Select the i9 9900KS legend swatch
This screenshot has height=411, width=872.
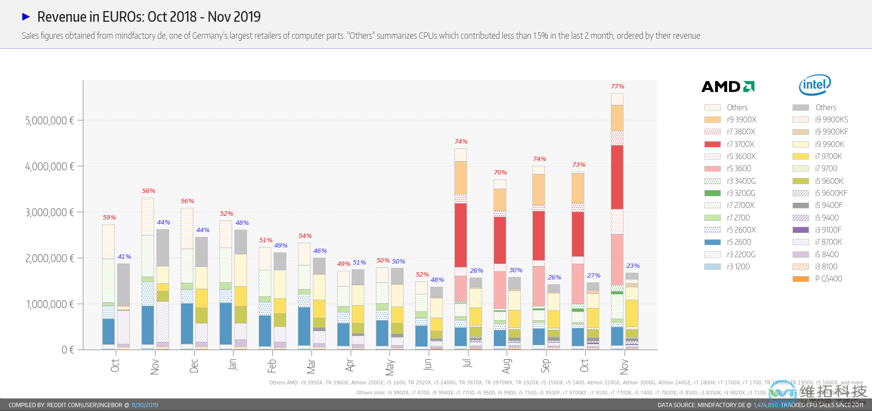[x=801, y=119]
